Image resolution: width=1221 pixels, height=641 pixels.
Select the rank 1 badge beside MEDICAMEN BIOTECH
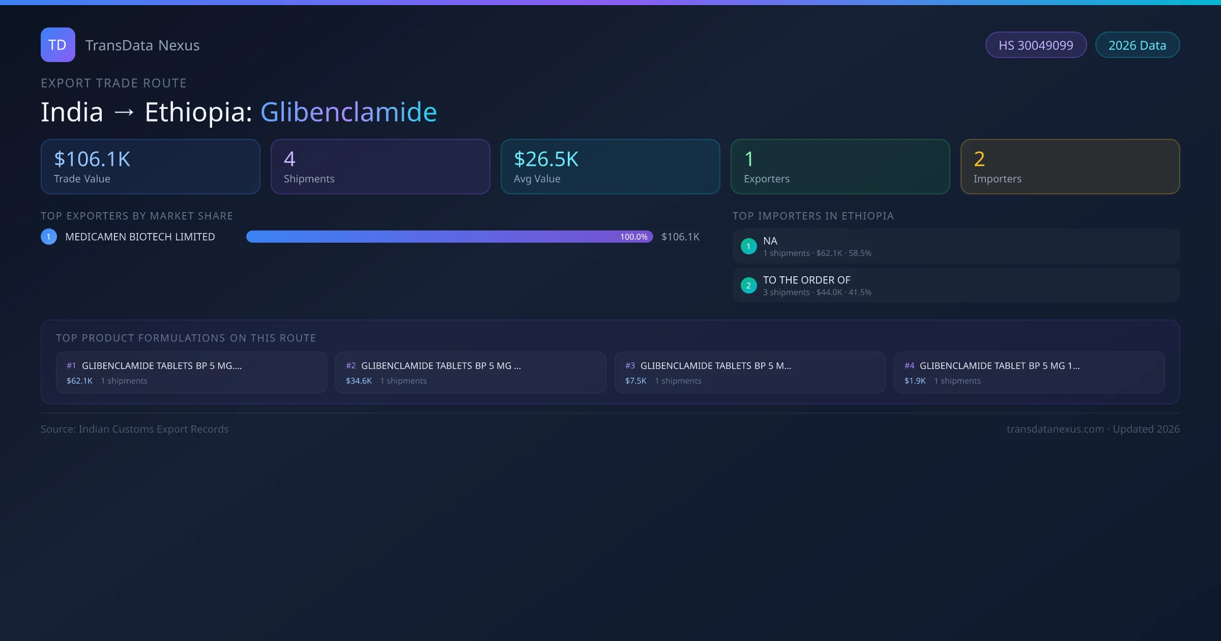point(48,236)
